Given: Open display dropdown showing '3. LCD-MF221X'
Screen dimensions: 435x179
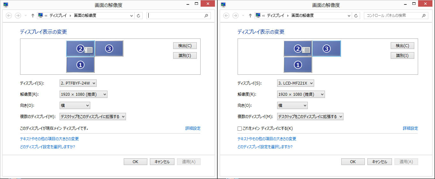Looking at the screenshot, I should pyautogui.click(x=296, y=83).
